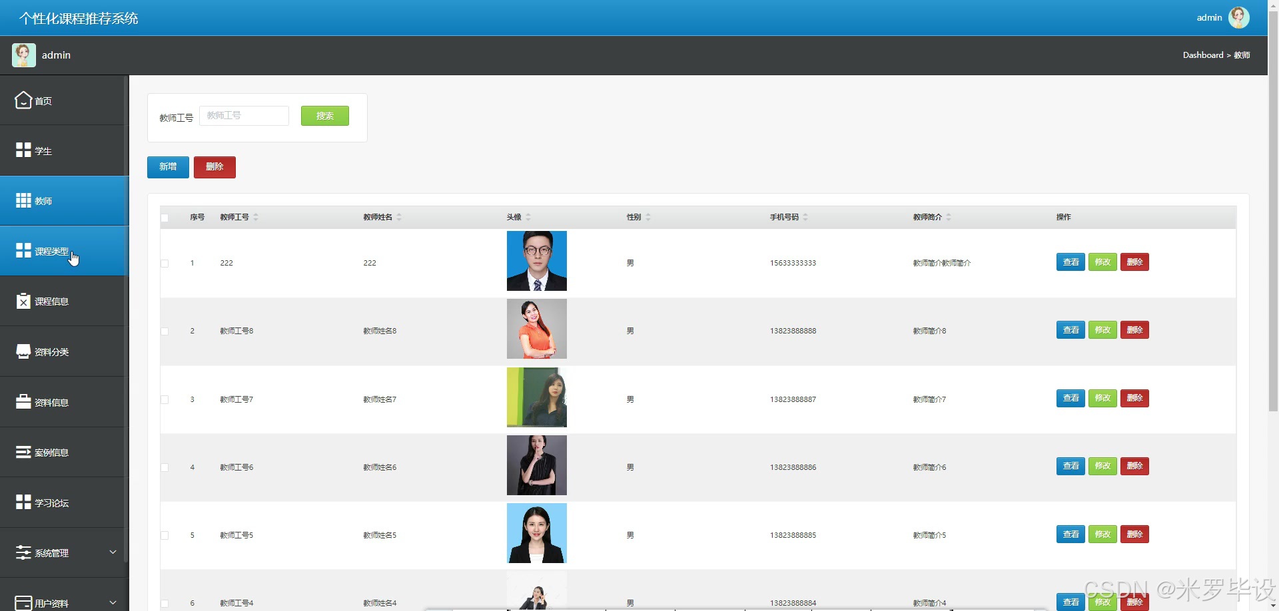Sort by 手机号码 column arrows

click(805, 217)
